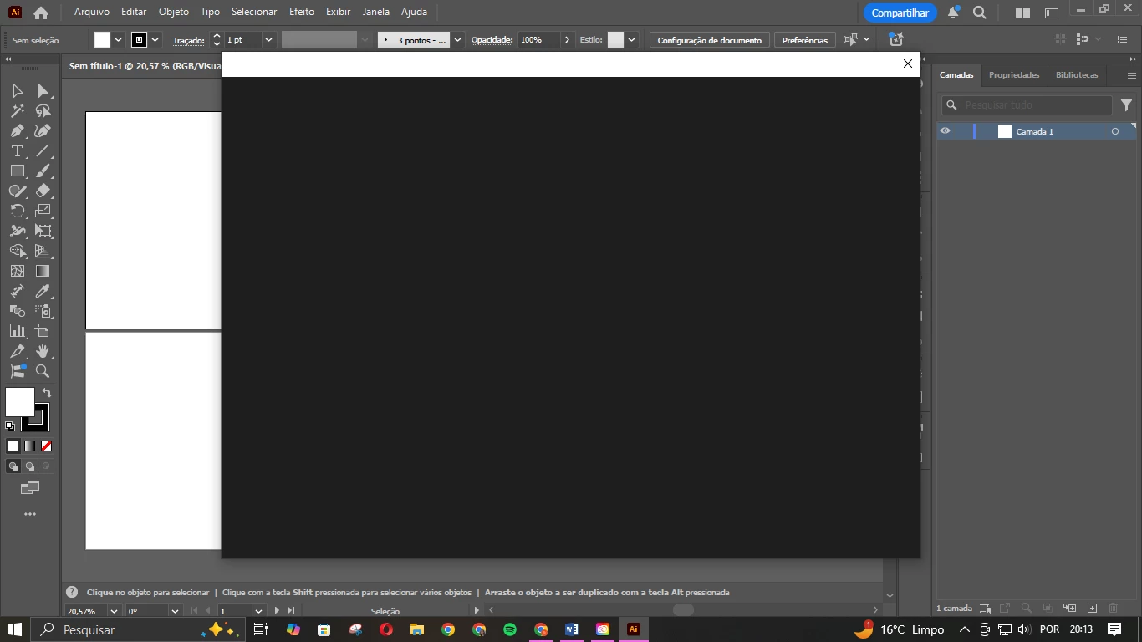This screenshot has width=1142, height=642.
Task: Select the Pen tool
Action: pyautogui.click(x=18, y=130)
